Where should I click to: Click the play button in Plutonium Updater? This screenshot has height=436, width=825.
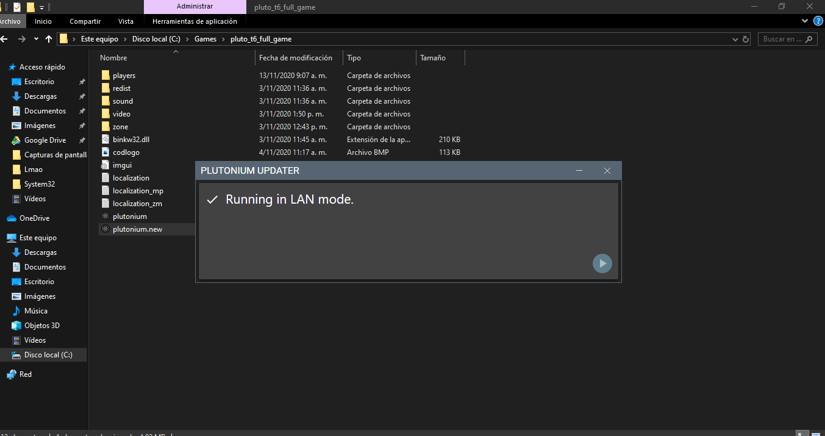pyautogui.click(x=602, y=263)
